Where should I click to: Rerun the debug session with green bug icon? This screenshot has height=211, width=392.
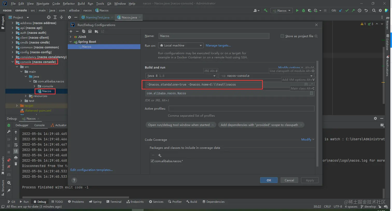pyautogui.click(x=9, y=125)
